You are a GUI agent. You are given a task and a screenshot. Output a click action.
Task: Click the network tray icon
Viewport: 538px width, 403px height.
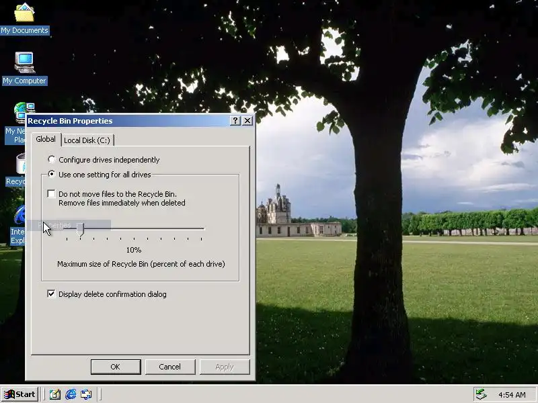point(481,394)
